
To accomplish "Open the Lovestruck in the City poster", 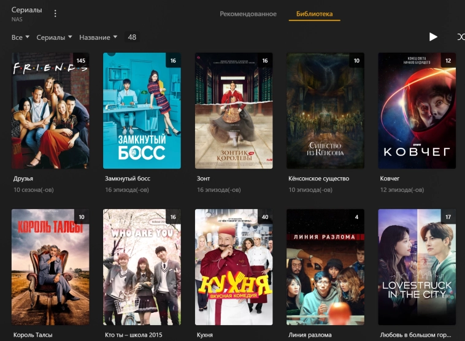I will tap(417, 267).
